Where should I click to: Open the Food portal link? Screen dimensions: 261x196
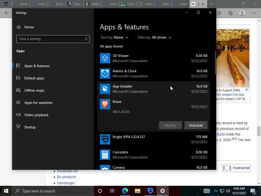click(241, 168)
